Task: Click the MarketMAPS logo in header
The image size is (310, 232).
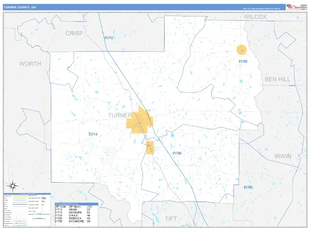Action: point(294,7)
